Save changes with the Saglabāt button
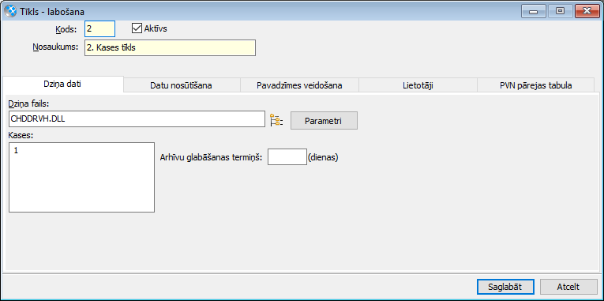Screen dimensions: 604x301 pyautogui.click(x=505, y=287)
